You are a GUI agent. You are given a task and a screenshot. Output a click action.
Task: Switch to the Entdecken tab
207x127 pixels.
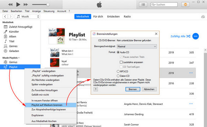(x=114, y=17)
